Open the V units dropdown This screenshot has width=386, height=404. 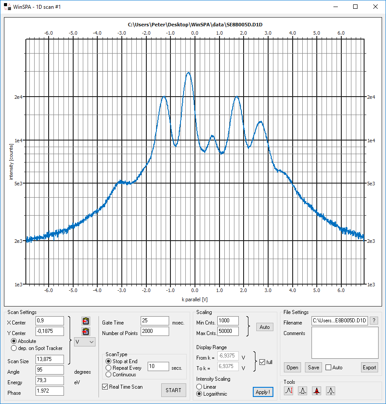pos(85,342)
